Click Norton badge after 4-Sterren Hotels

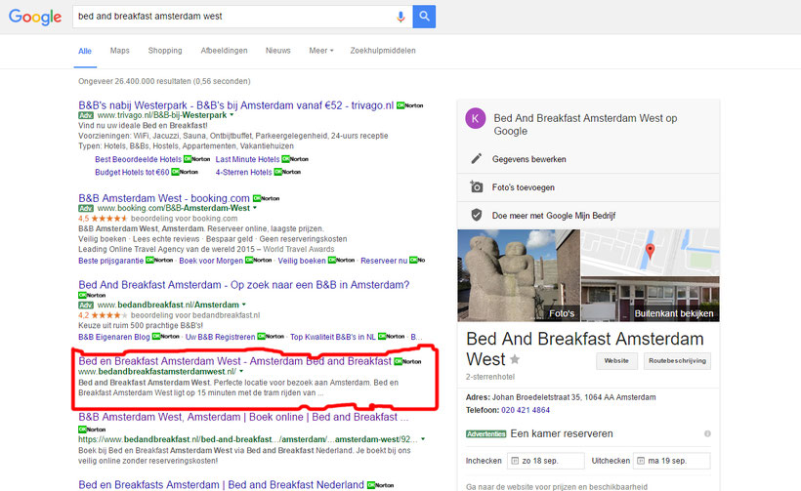tap(287, 172)
